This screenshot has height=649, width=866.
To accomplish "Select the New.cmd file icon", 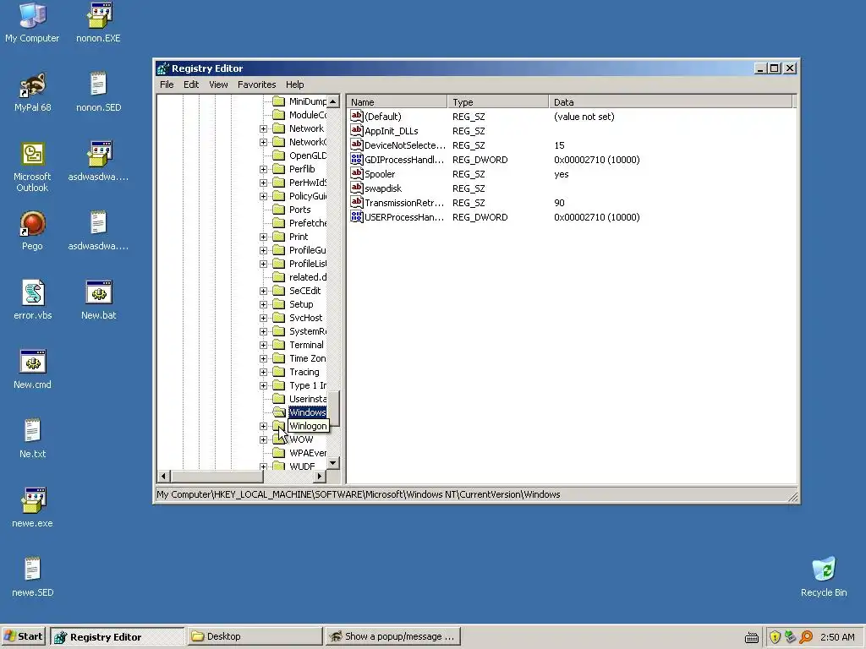I will click(32, 363).
